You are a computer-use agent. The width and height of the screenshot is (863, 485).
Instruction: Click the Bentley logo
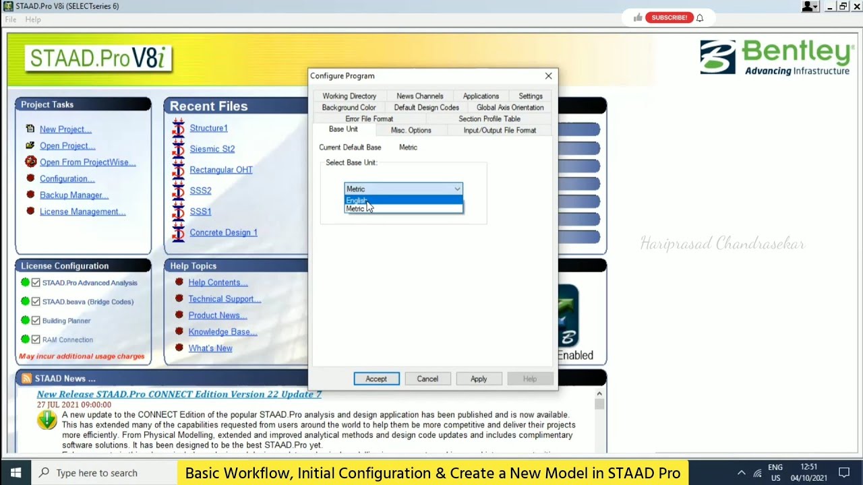coord(776,57)
